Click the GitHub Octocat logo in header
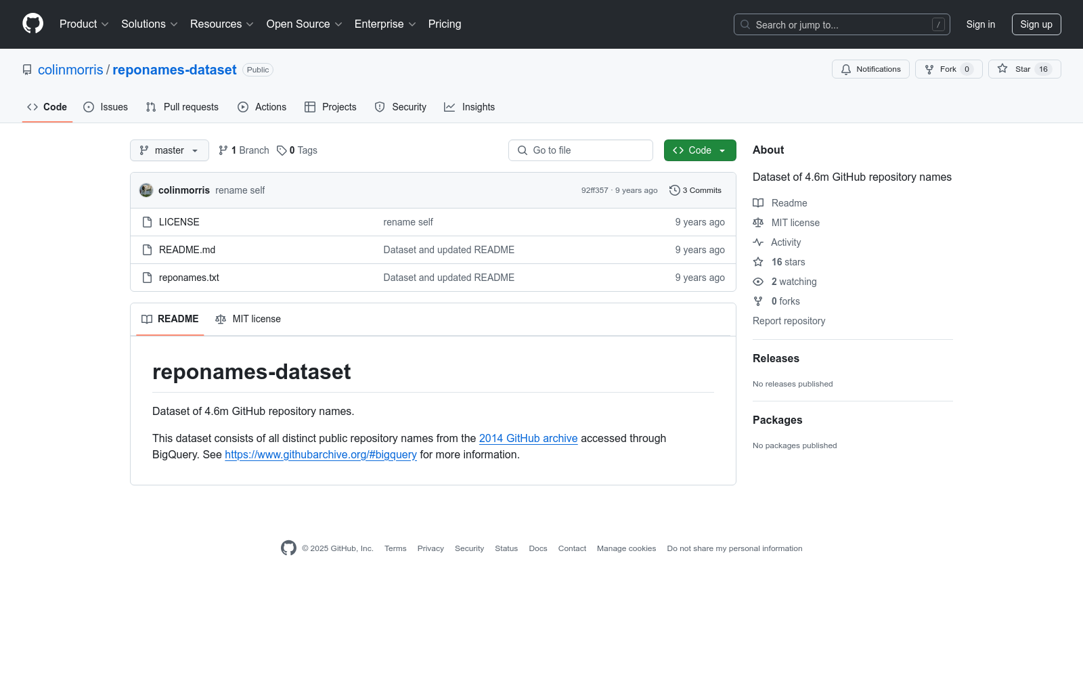Image resolution: width=1083 pixels, height=677 pixels. point(32,24)
